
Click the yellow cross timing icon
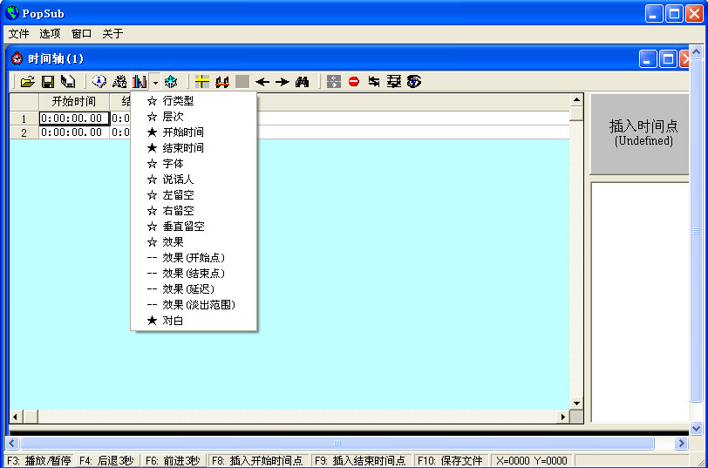click(x=201, y=81)
